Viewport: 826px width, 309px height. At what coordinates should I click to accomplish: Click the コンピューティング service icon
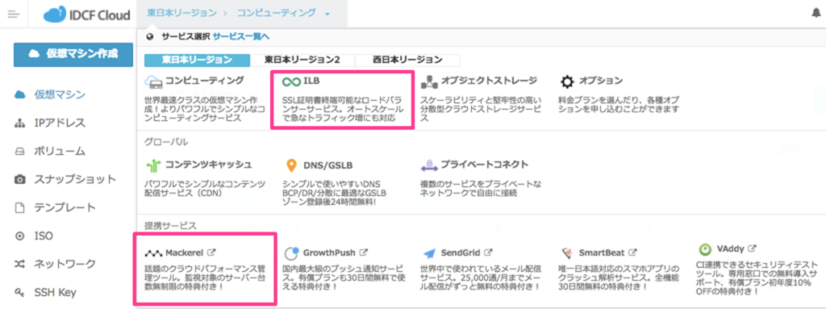tap(154, 81)
